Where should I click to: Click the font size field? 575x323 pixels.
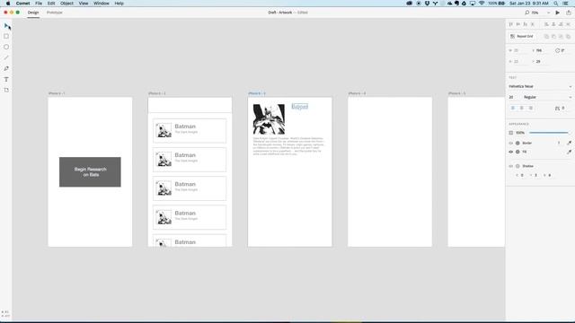tap(513, 97)
